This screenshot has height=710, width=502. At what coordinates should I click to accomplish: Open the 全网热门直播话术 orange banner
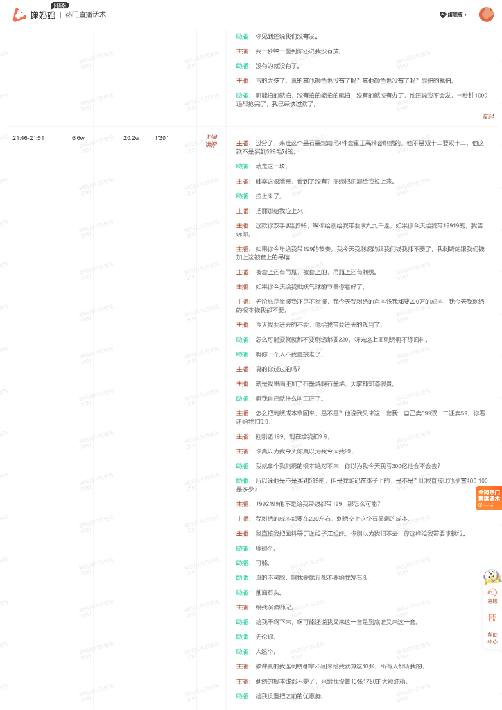tap(489, 498)
